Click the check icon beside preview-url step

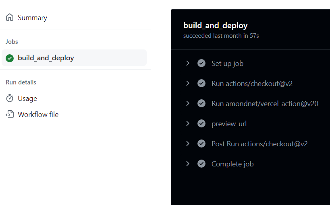tap(201, 123)
